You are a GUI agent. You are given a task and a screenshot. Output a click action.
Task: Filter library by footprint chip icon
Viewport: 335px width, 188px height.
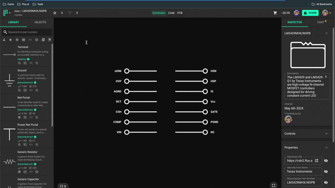click(x=23, y=40)
